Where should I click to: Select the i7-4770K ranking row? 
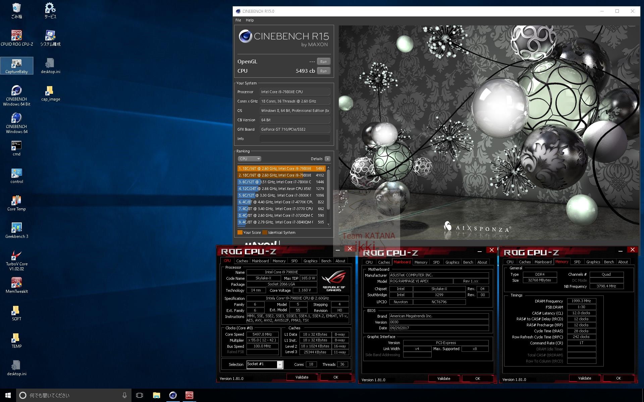(x=281, y=202)
